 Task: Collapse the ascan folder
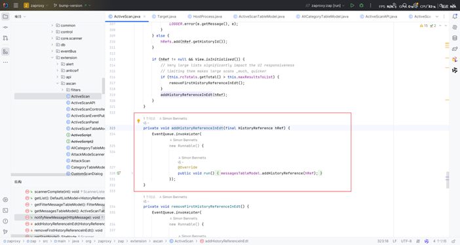57,84
